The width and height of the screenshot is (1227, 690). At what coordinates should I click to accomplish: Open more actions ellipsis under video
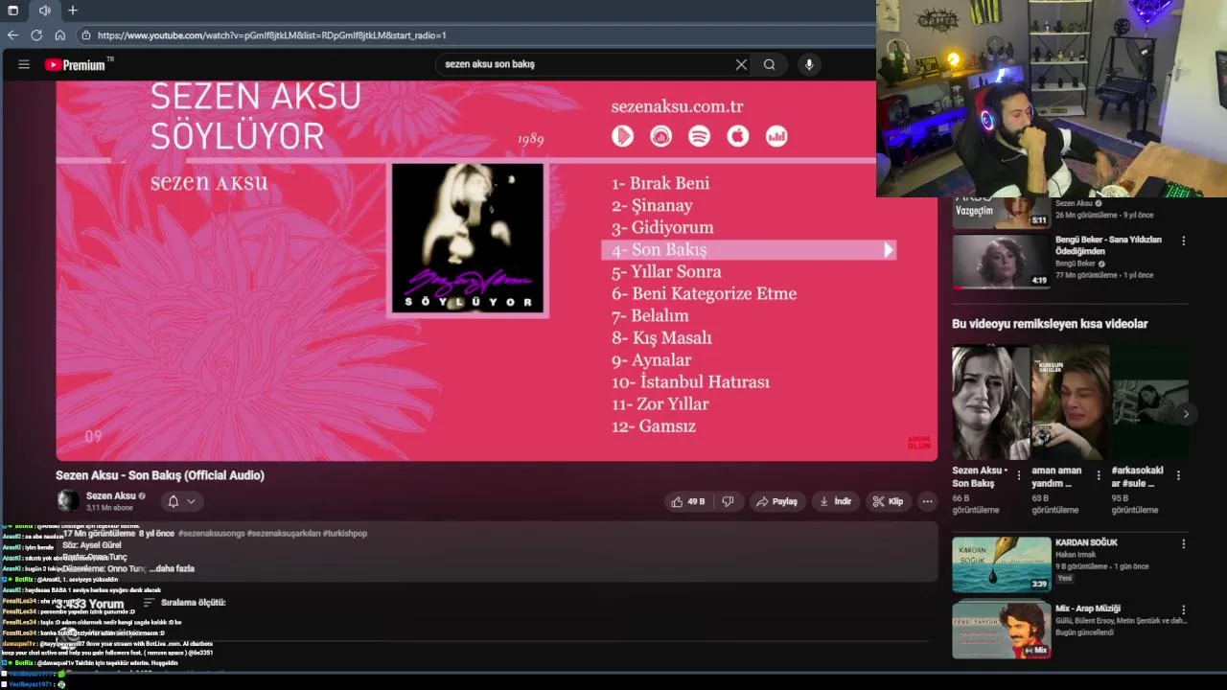pyautogui.click(x=927, y=501)
